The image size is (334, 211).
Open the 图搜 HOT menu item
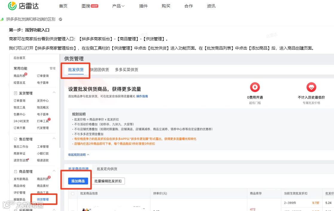[90, 6]
